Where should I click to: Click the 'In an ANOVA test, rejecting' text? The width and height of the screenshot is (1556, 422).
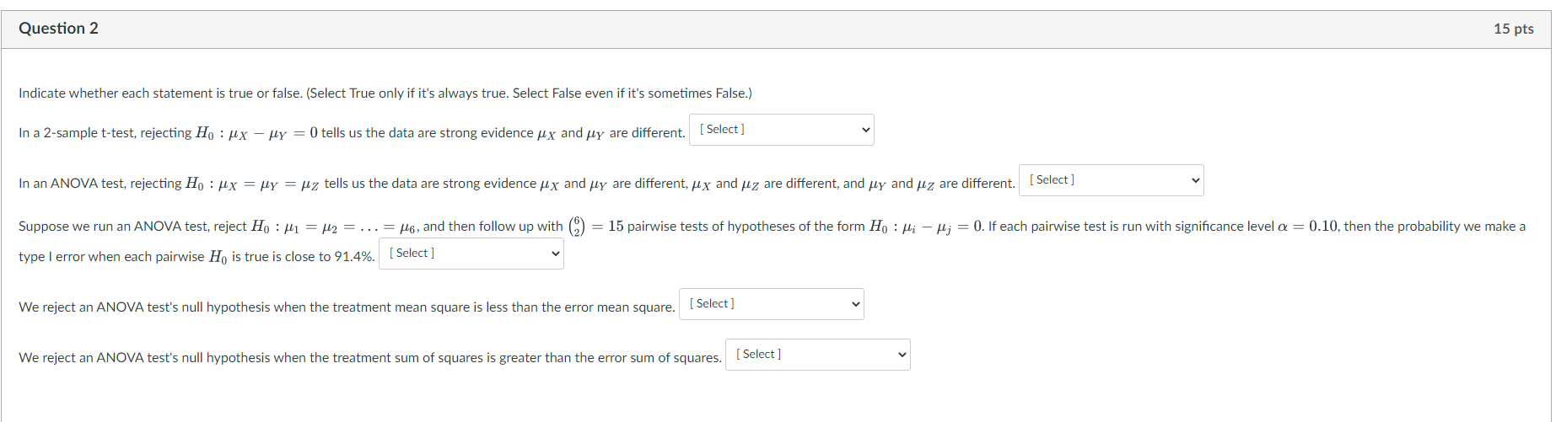[100, 184]
